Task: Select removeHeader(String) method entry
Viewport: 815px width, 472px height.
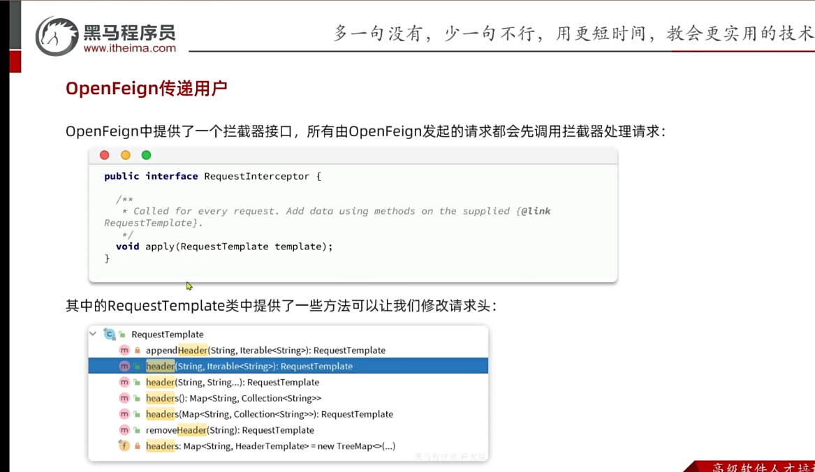Action: [x=230, y=430]
